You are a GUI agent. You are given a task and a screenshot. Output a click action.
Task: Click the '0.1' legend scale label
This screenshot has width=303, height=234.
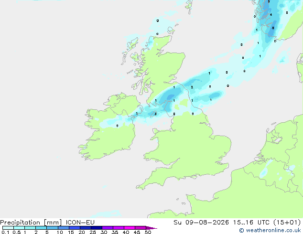[x=5, y=232]
